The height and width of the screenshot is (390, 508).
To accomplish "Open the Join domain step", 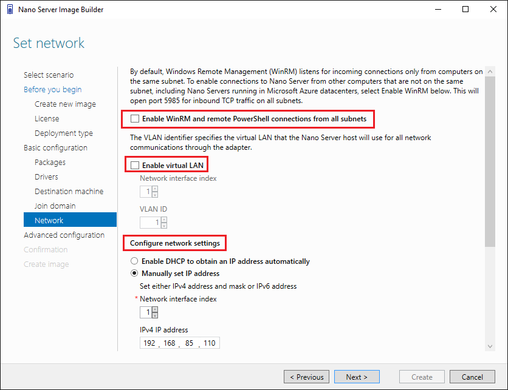I will (55, 206).
